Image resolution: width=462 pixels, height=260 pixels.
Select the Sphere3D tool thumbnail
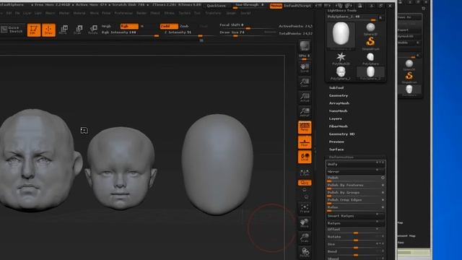(x=370, y=29)
